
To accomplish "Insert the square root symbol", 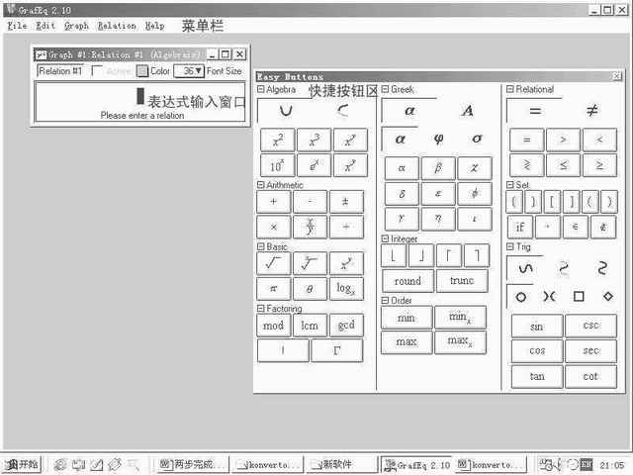I will coord(274,263).
